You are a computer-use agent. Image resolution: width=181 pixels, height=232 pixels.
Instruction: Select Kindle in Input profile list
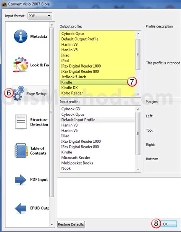(x=98, y=152)
